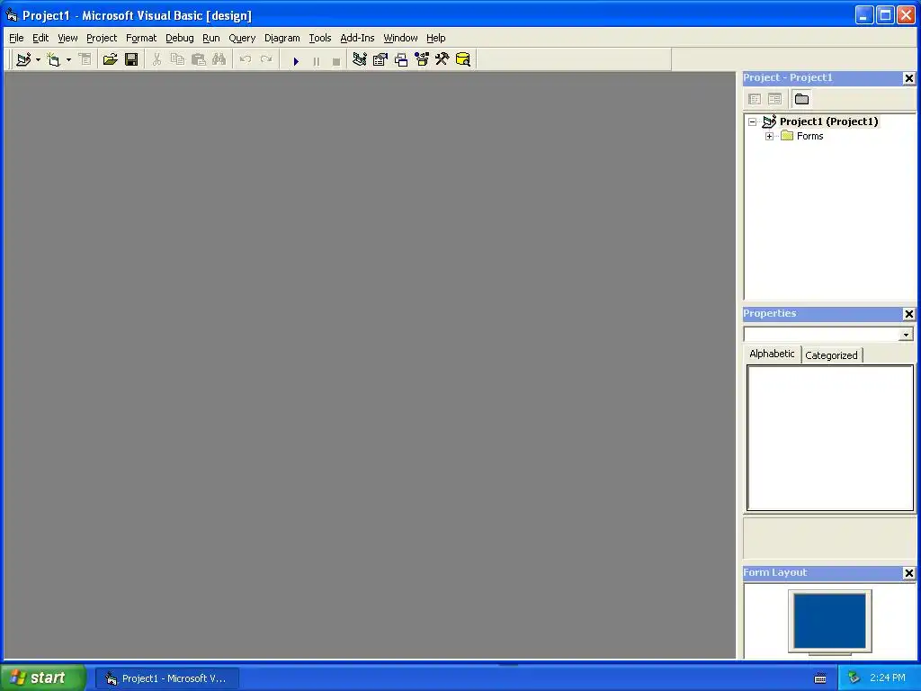
Task: Click the Save Project floppy icon
Action: 131,59
